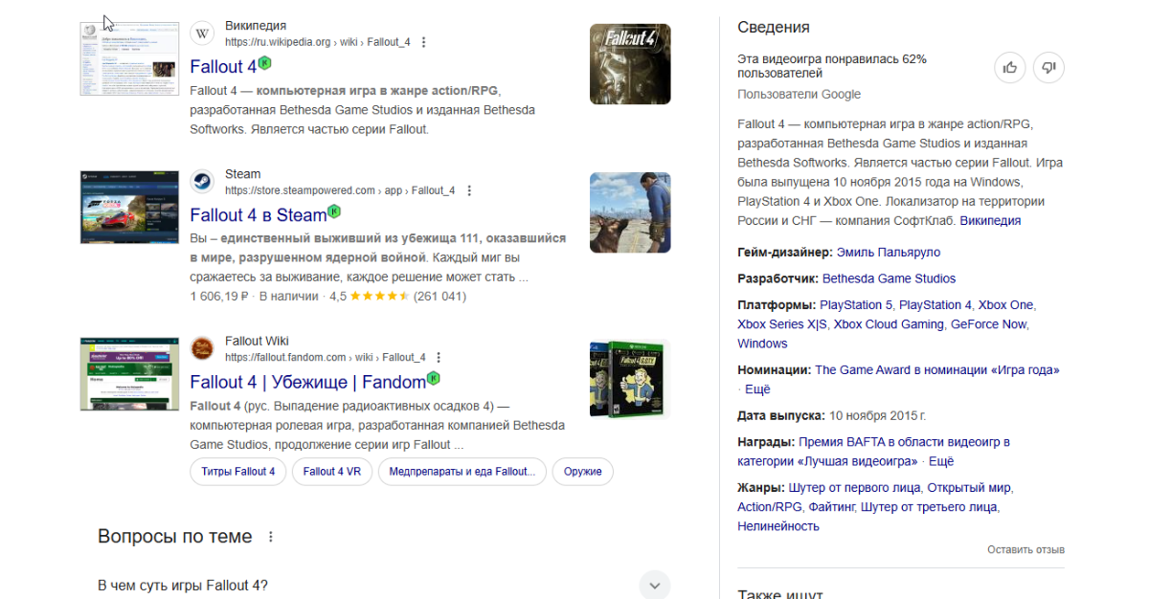Open Bethesda Game Studios developer link
Image resolution: width=1149 pixels, height=599 pixels.
[889, 278]
